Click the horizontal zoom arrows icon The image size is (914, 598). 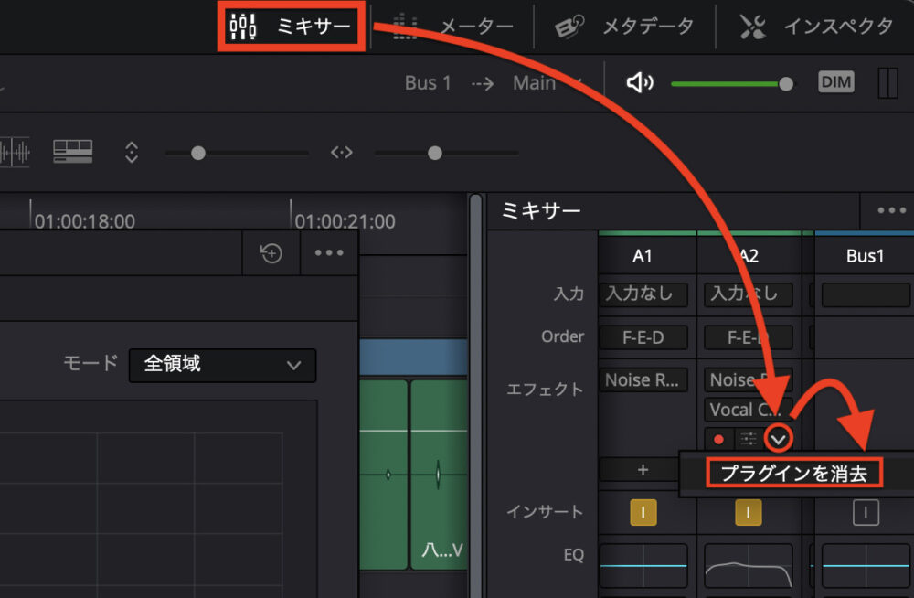[342, 153]
